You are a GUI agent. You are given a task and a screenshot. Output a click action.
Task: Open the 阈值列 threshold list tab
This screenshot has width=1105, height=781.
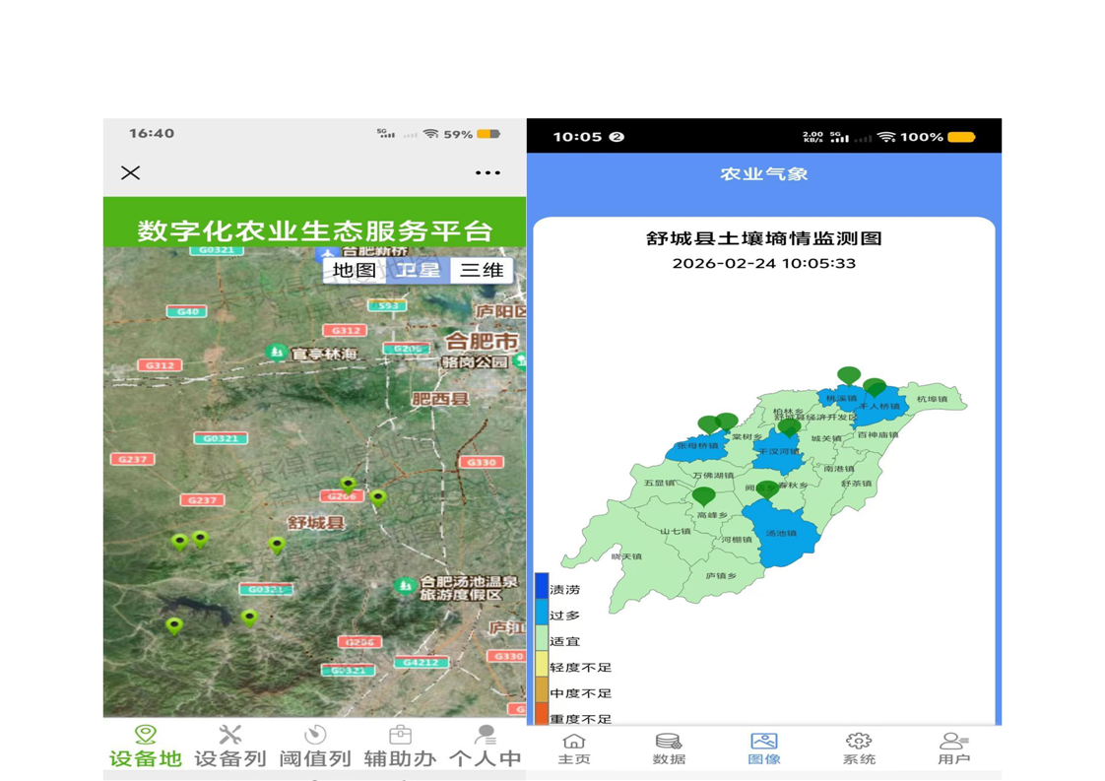click(x=315, y=746)
